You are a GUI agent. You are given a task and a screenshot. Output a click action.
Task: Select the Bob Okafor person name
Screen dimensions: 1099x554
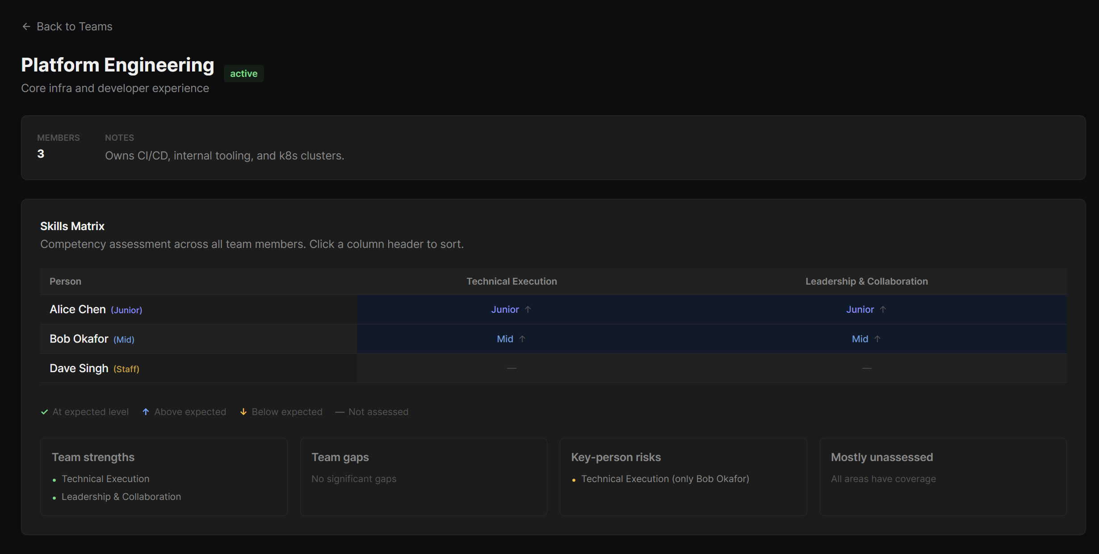79,339
